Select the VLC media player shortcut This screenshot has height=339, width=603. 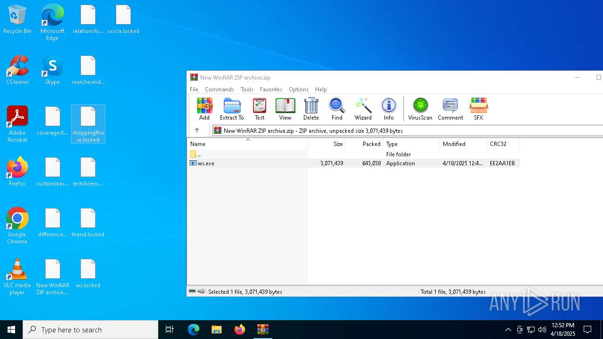(17, 277)
